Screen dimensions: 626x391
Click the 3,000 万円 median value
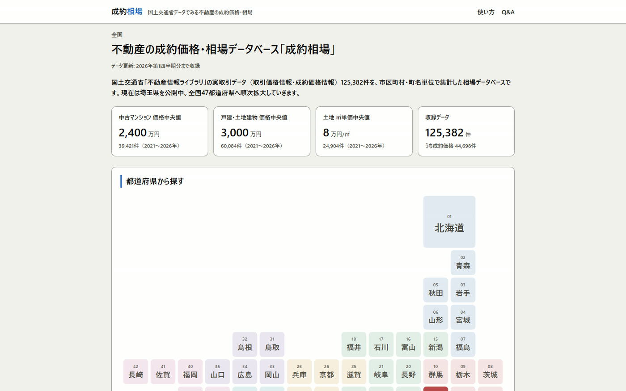pyautogui.click(x=241, y=133)
